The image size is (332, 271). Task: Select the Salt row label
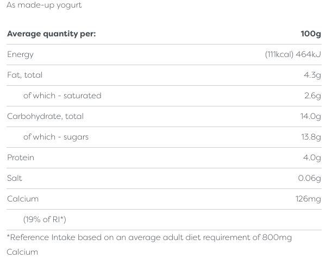point(15,178)
